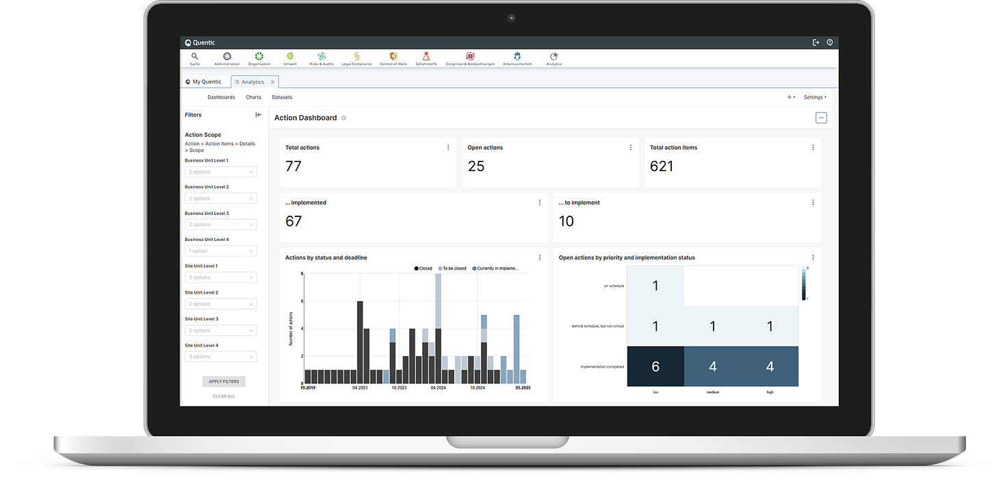Screen dimensions: 992x486
Task: Open the Administration module
Action: tap(227, 57)
